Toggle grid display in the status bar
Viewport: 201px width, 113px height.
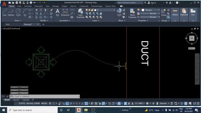[x=50, y=103]
